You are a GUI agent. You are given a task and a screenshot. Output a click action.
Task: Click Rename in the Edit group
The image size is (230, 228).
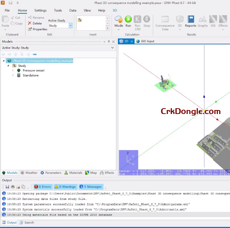pyautogui.click(x=36, y=18)
